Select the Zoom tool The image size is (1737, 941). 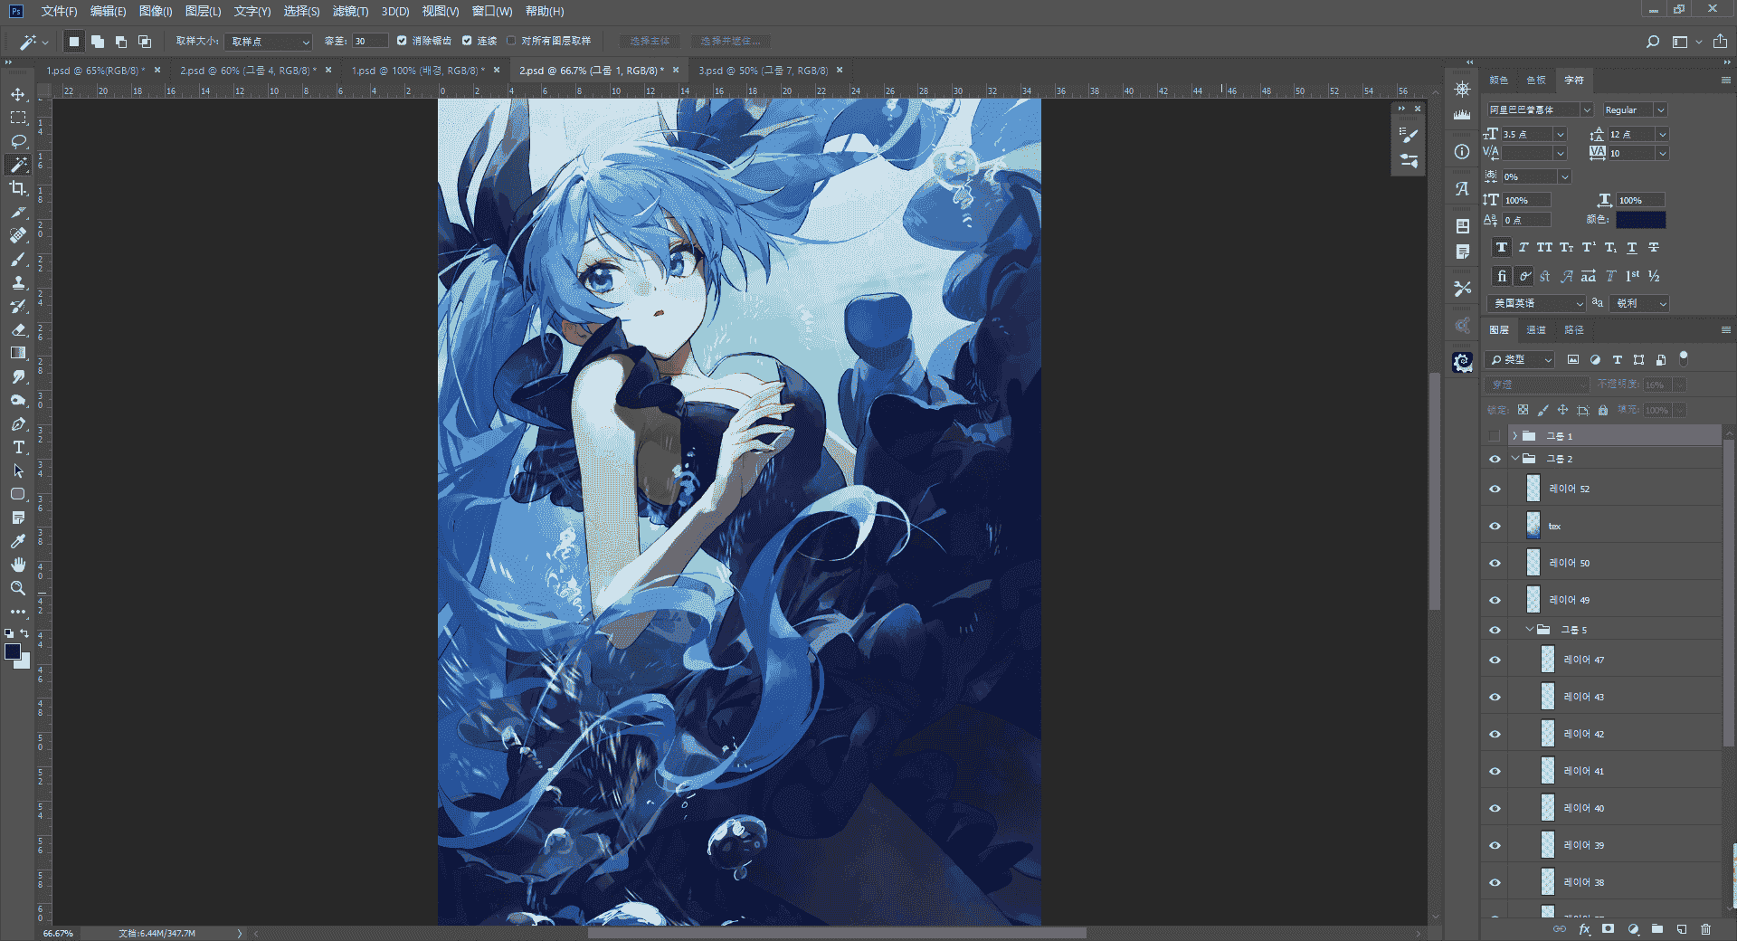pyautogui.click(x=18, y=588)
